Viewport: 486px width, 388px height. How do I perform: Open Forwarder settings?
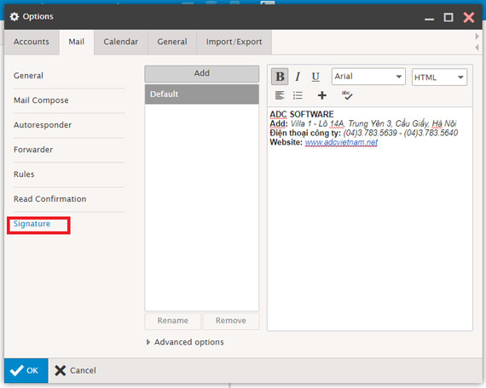(33, 150)
